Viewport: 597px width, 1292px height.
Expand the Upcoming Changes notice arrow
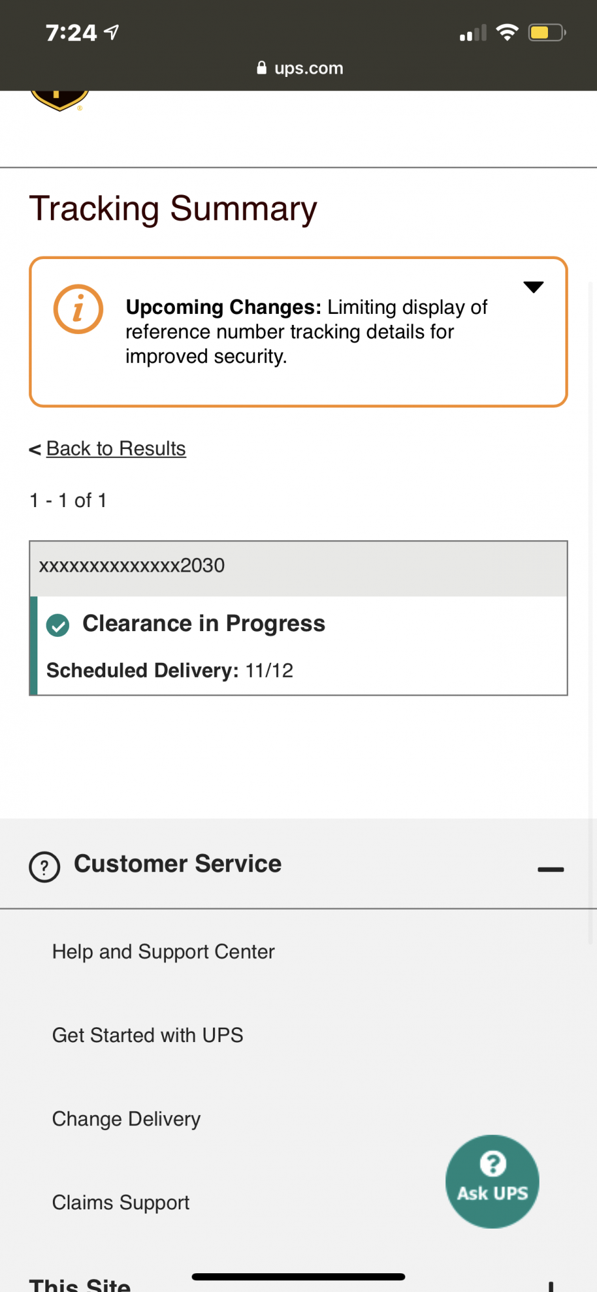pos(533,287)
